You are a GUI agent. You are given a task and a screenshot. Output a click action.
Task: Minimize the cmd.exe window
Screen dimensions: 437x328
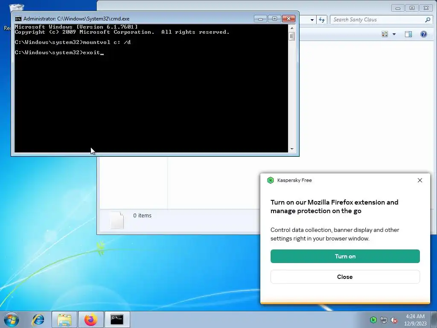click(260, 19)
